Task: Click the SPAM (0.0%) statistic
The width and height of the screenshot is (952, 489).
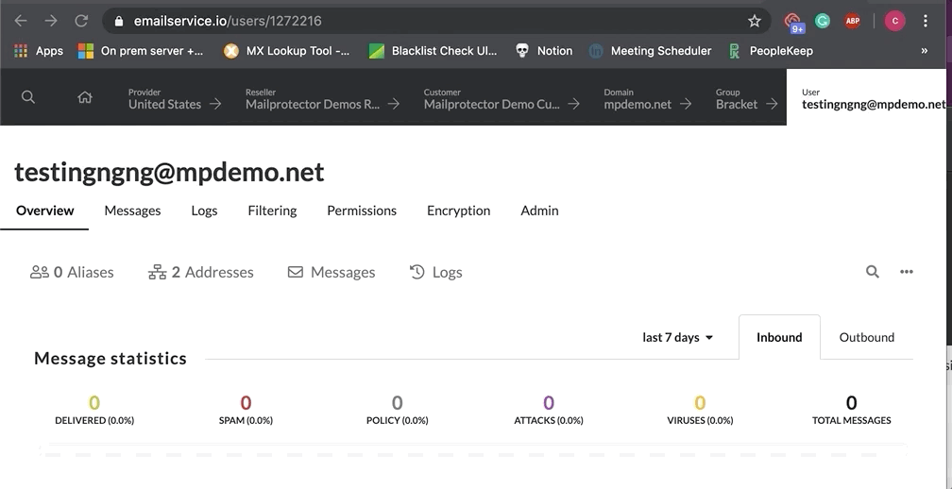Action: (x=246, y=410)
